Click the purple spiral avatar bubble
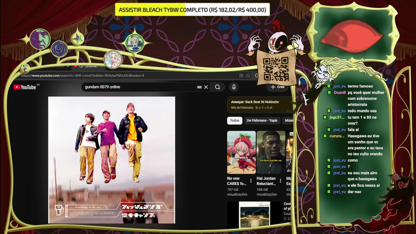The height and width of the screenshot is (234, 416). pos(59,49)
